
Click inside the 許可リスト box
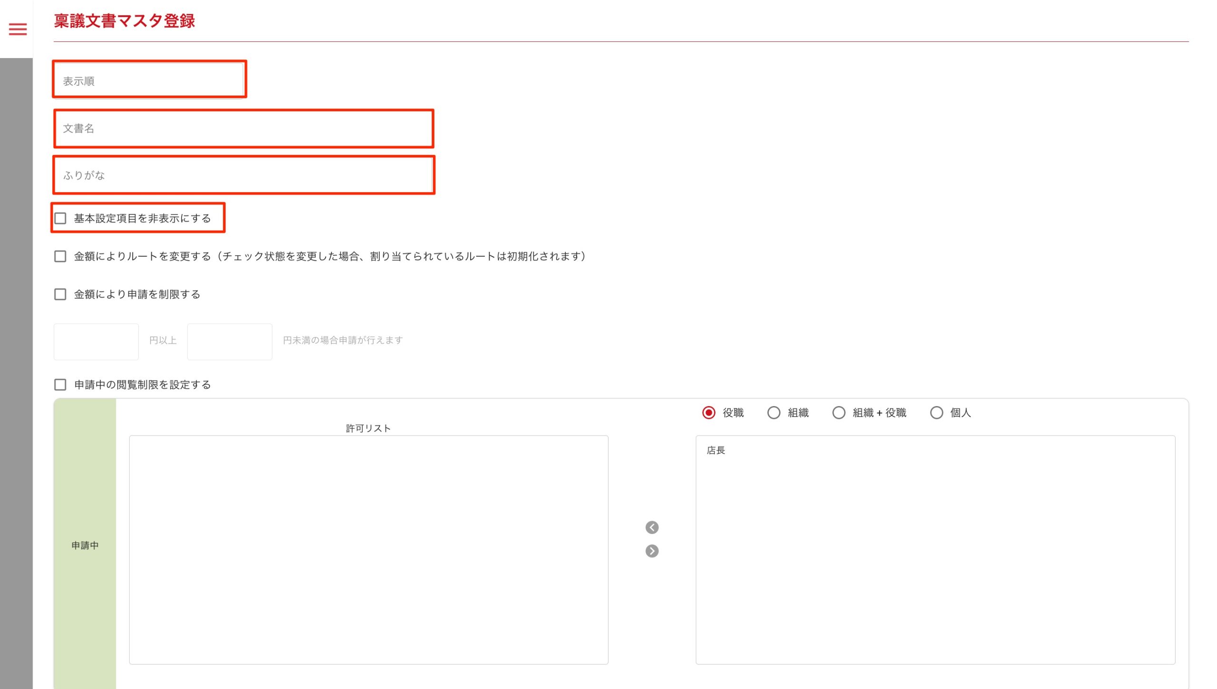click(x=368, y=549)
